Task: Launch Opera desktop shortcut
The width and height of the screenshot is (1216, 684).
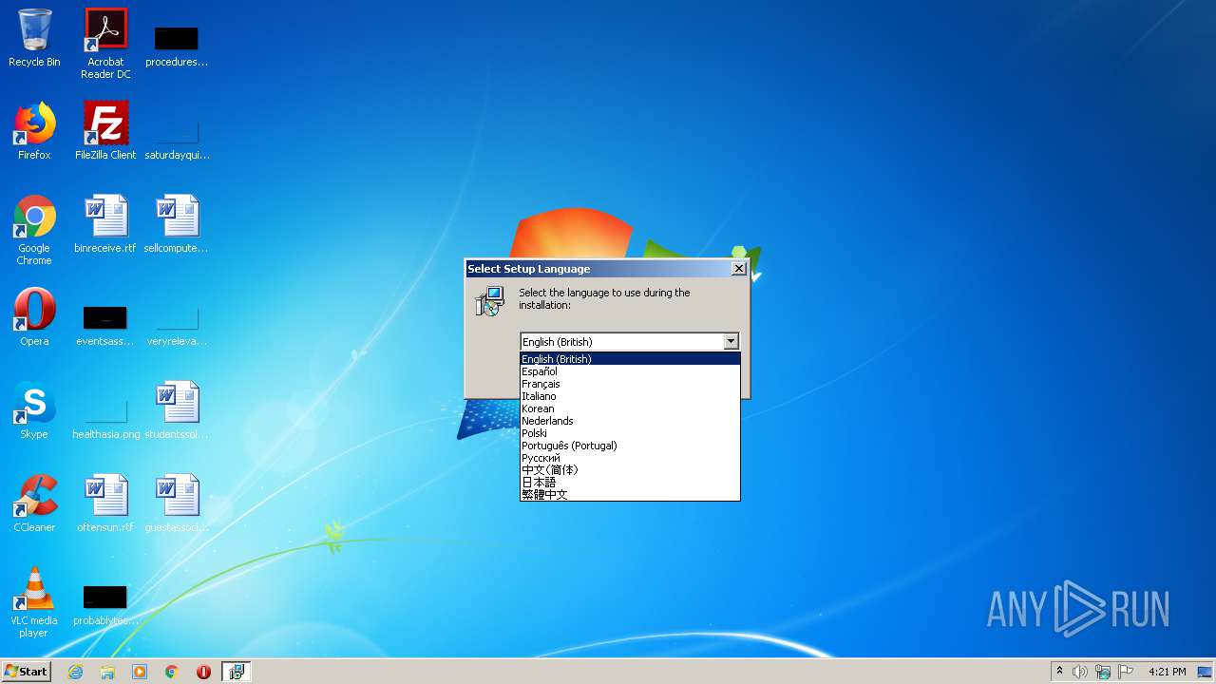Action: coord(34,317)
